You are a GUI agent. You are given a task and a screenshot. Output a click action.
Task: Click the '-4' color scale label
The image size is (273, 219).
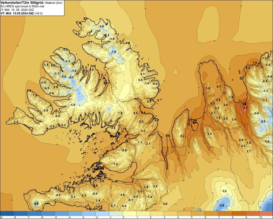pyautogui.click(x=69, y=217)
